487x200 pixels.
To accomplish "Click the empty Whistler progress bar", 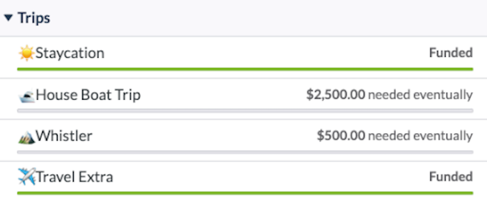I will 245,152.
